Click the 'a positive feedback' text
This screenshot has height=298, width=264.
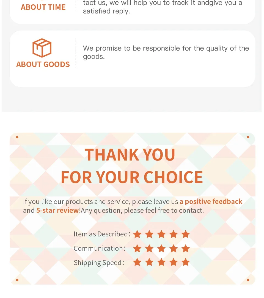(x=211, y=202)
